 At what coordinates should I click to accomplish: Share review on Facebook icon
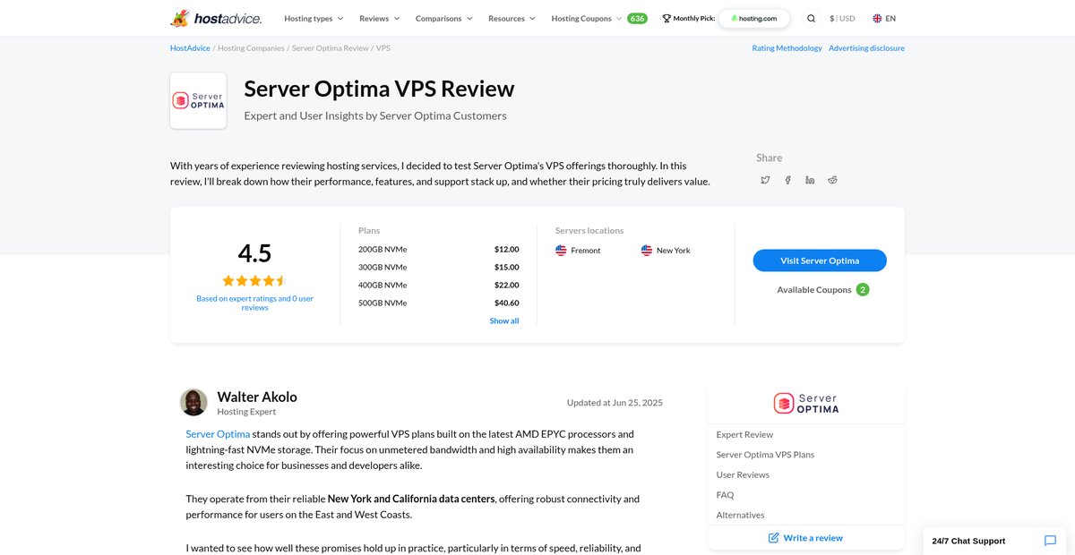[x=787, y=180]
